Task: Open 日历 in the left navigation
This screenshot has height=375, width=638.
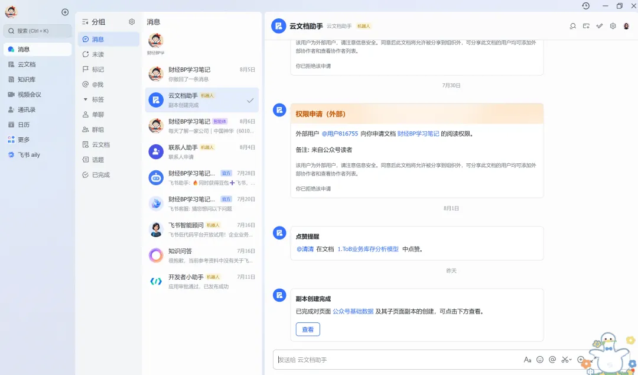Action: [x=37, y=125]
